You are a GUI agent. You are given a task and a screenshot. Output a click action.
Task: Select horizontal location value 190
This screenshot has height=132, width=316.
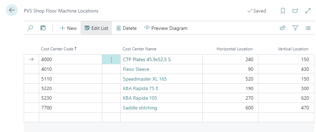click(x=230, y=89)
